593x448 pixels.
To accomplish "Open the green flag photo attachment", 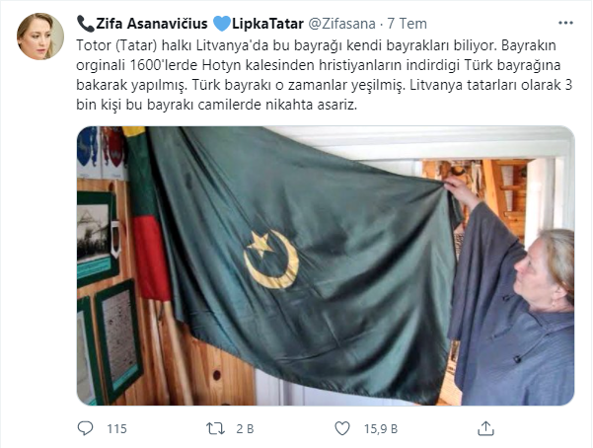I will click(x=326, y=265).
